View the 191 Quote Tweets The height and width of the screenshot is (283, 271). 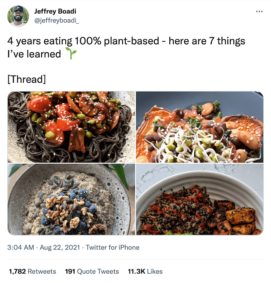(92, 271)
